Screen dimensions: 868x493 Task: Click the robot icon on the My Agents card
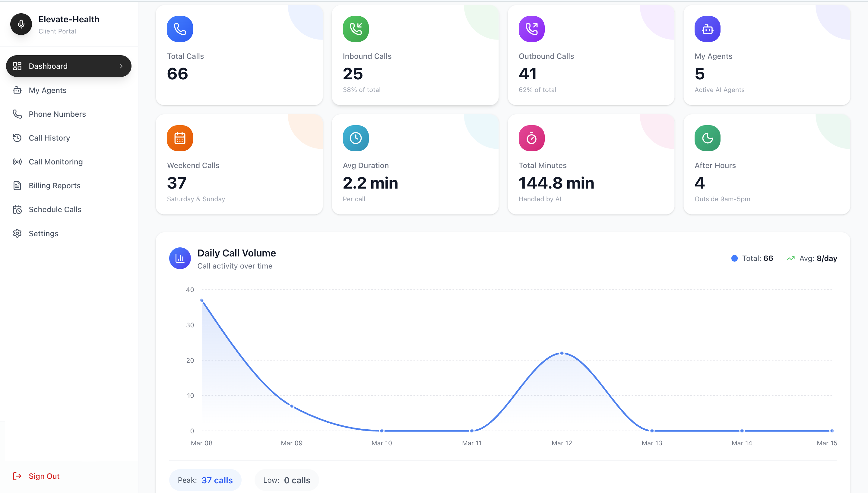pos(707,29)
